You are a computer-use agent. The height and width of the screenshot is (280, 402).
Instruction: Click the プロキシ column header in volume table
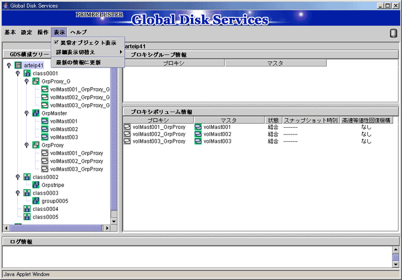(159, 120)
